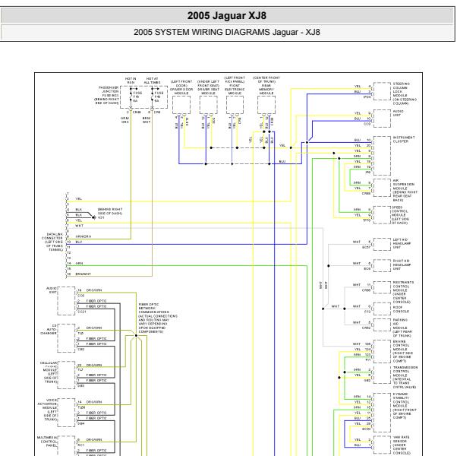457x456 pixels.
Task: Click the Parking Aid Module label
Action: coord(402,328)
